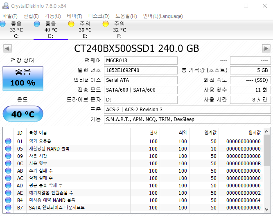Select the D: drive tab at 40 °C
Screen dimensions: 273x216
(51, 30)
